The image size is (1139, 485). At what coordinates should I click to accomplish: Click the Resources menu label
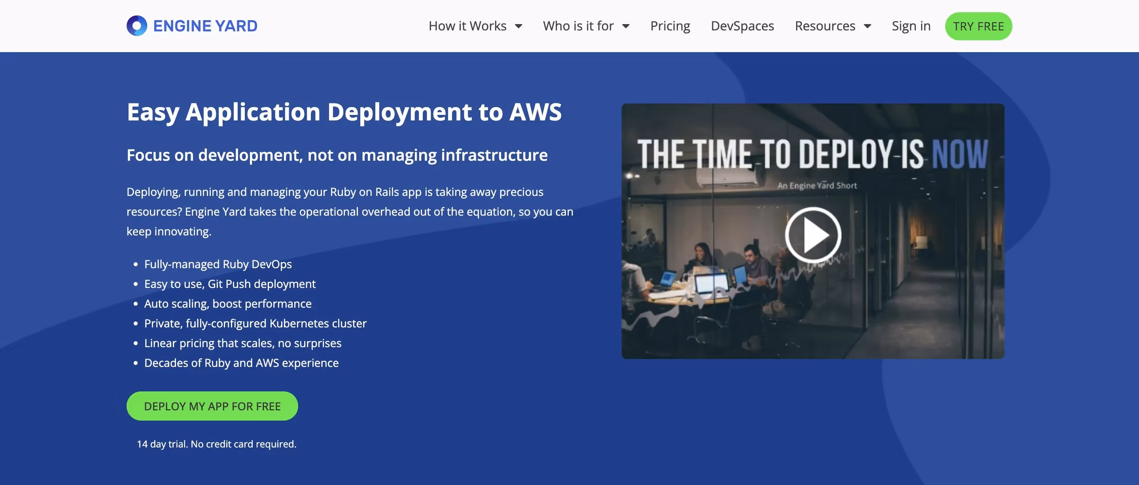coord(825,26)
